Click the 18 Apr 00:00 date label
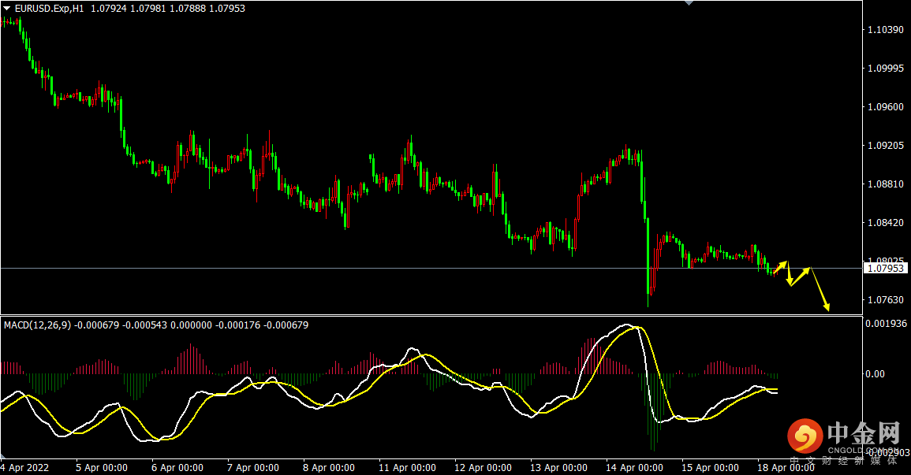Image resolution: width=911 pixels, height=475 pixels. tap(786, 467)
